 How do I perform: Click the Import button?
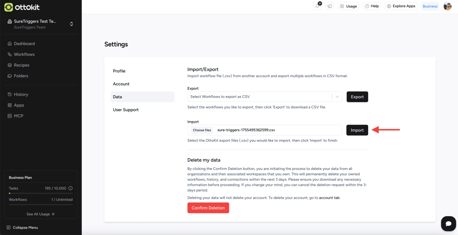(x=357, y=130)
